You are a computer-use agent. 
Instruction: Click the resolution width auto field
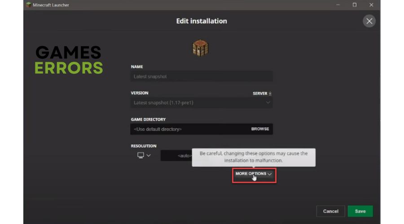(x=176, y=155)
